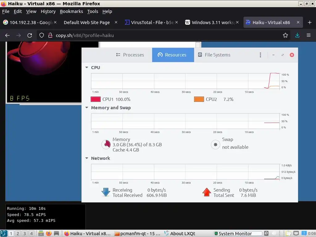Click the network tray icon
This screenshot has width=316, height=237.
pyautogui.click(x=296, y=233)
